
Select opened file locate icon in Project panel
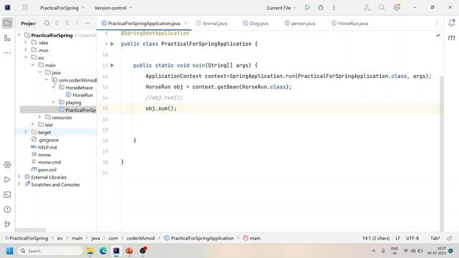pos(47,23)
